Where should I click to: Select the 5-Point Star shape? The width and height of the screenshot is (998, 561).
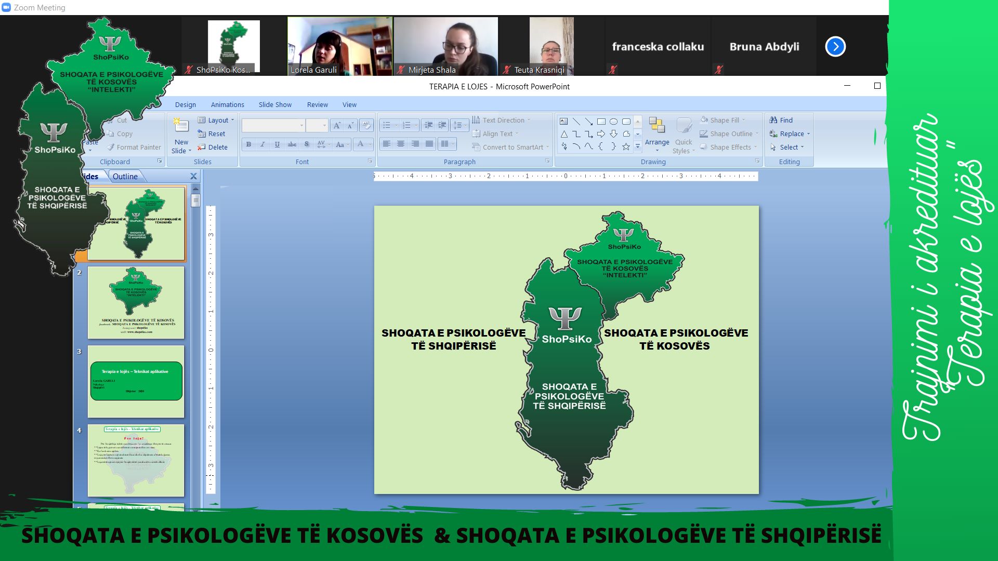coord(626,146)
